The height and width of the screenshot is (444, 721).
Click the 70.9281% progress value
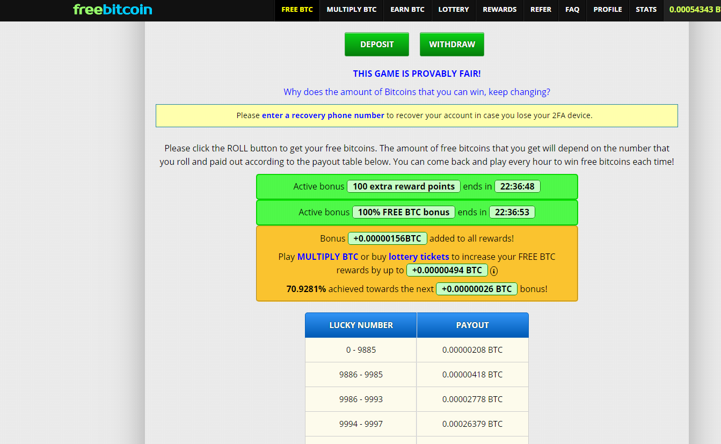click(x=306, y=289)
